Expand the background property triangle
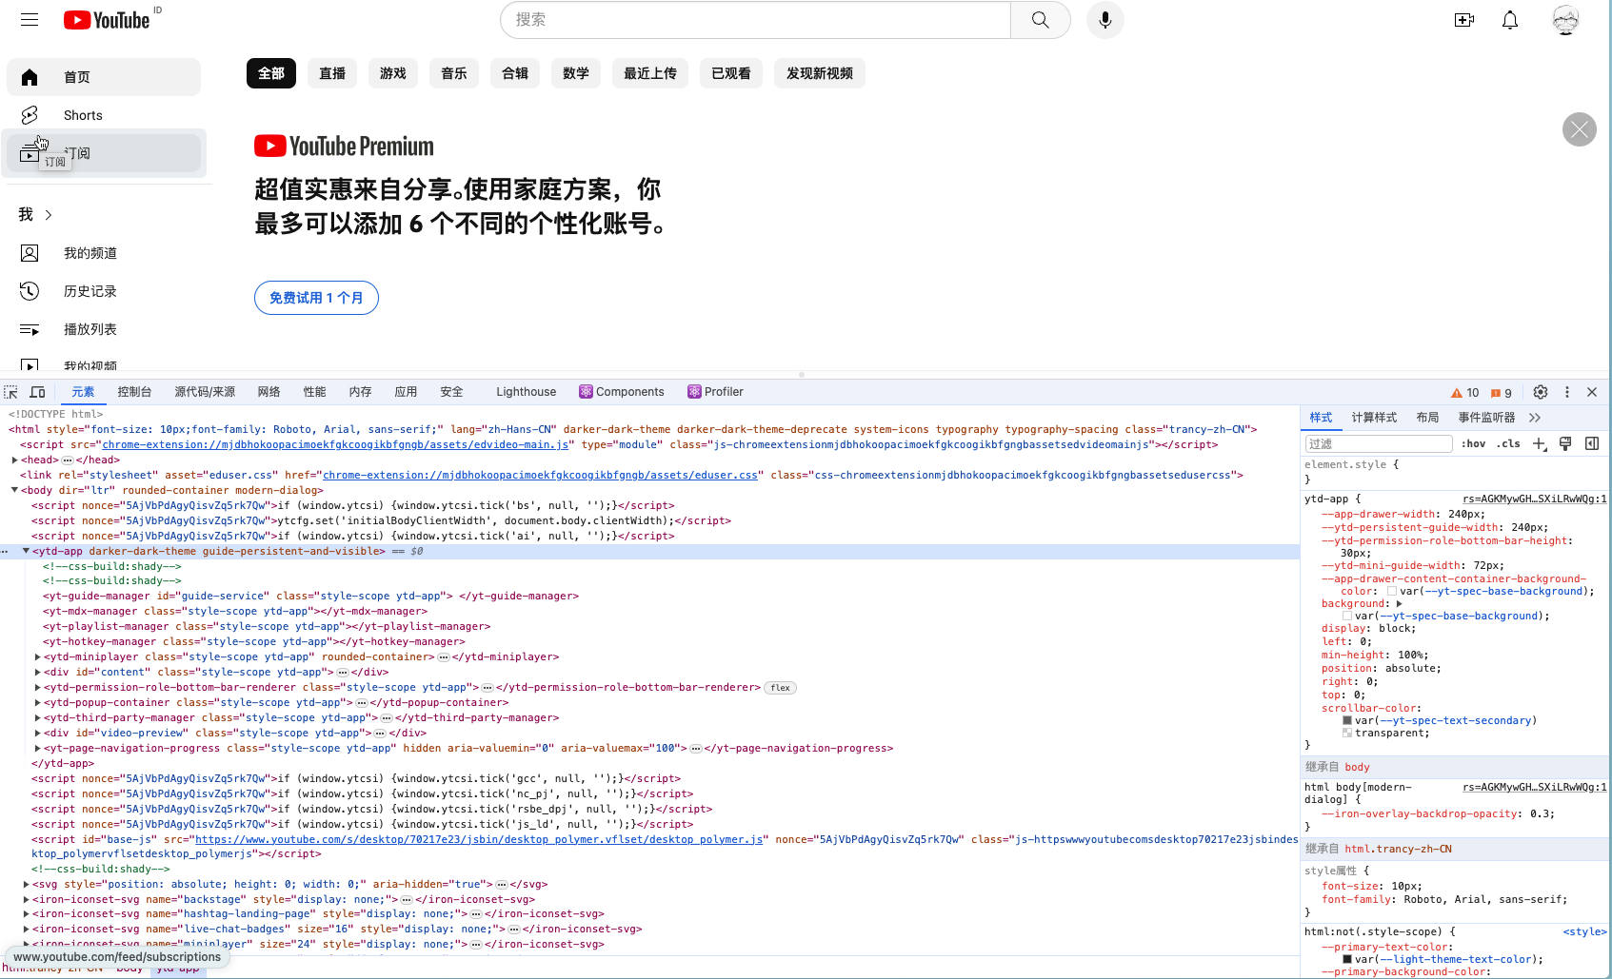The height and width of the screenshot is (979, 1612). click(x=1399, y=604)
